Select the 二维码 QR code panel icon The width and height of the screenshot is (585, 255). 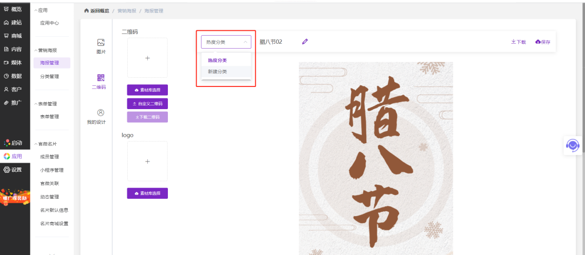click(100, 78)
